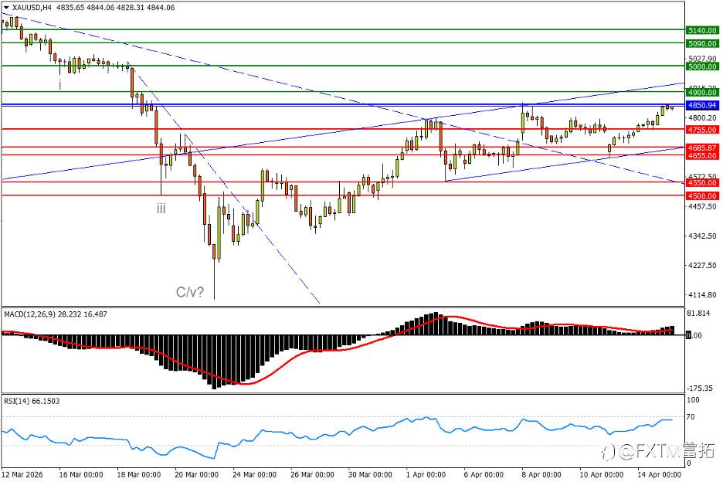Click the 4457.50 price axis value
Screen dimensions: 723x482
click(x=702, y=207)
